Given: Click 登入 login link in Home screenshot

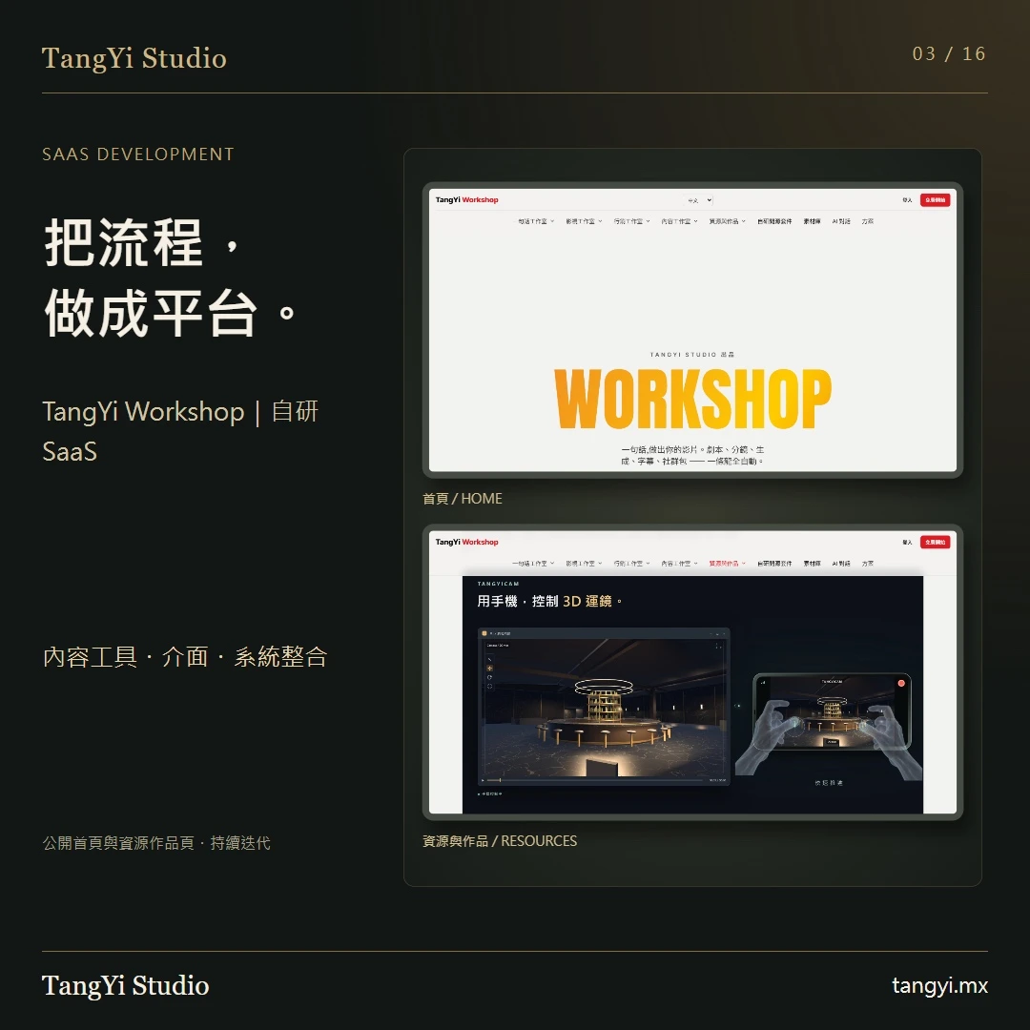Looking at the screenshot, I should click(x=907, y=200).
